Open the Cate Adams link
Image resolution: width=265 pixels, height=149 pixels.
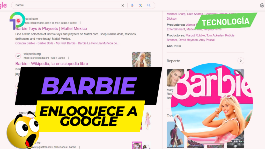coord(195,14)
